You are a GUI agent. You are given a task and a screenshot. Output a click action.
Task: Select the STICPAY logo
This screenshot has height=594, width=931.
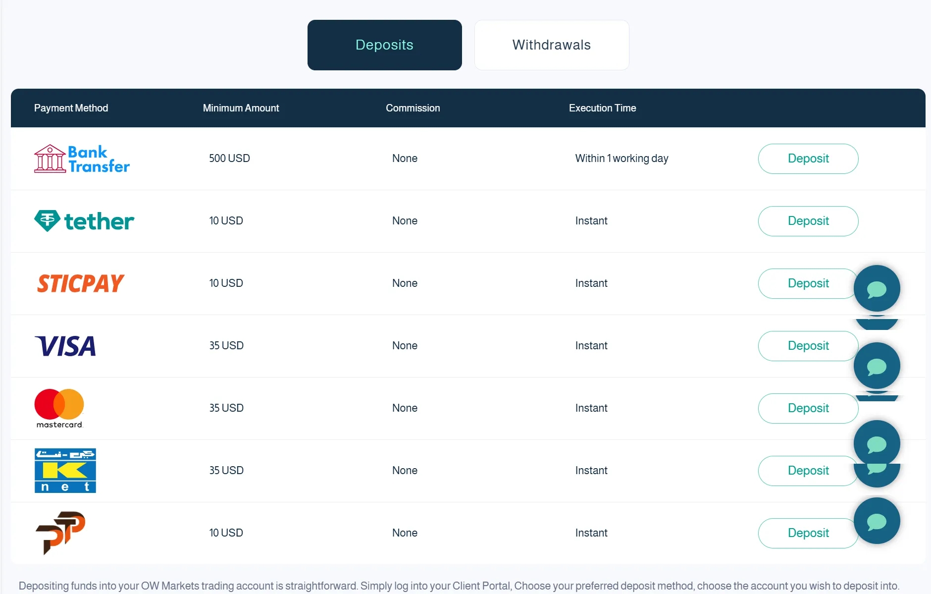click(81, 283)
